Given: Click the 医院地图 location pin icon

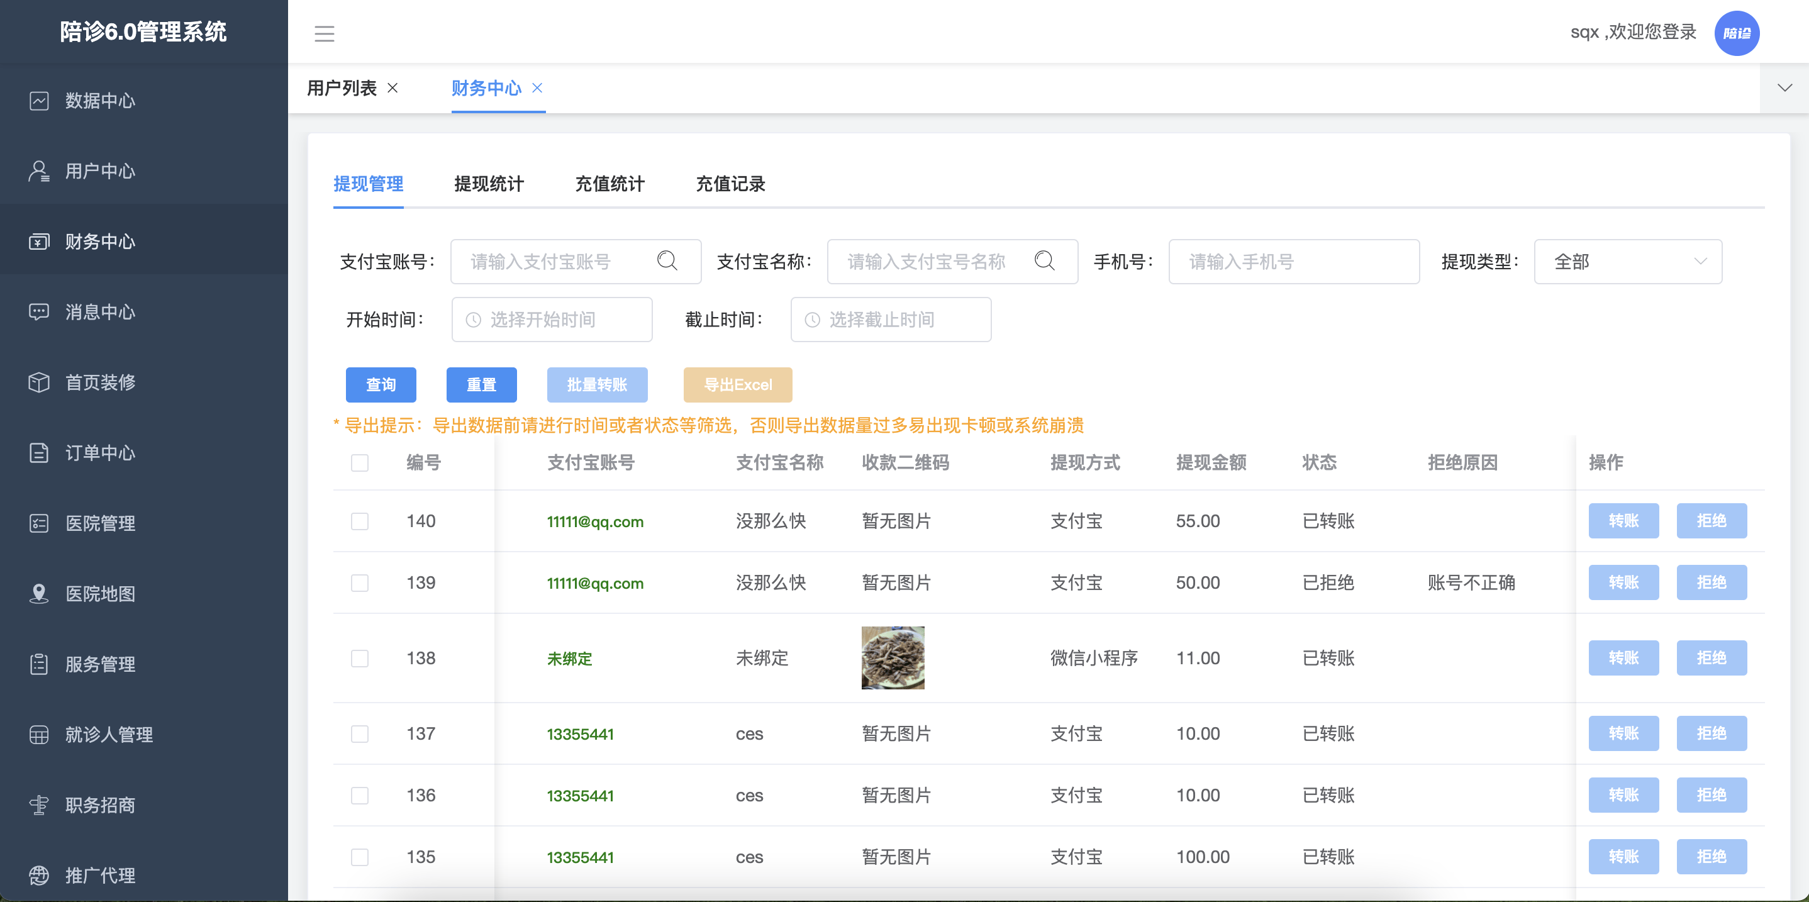Looking at the screenshot, I should click(38, 594).
